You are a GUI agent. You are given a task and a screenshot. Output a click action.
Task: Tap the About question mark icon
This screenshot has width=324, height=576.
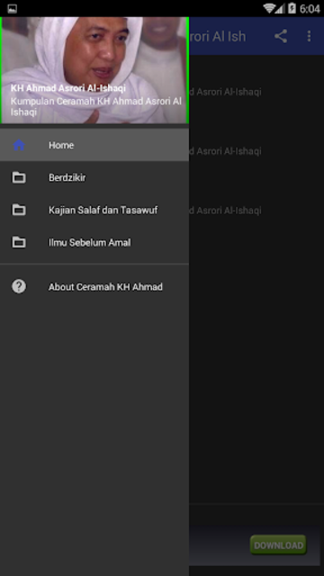tap(19, 286)
